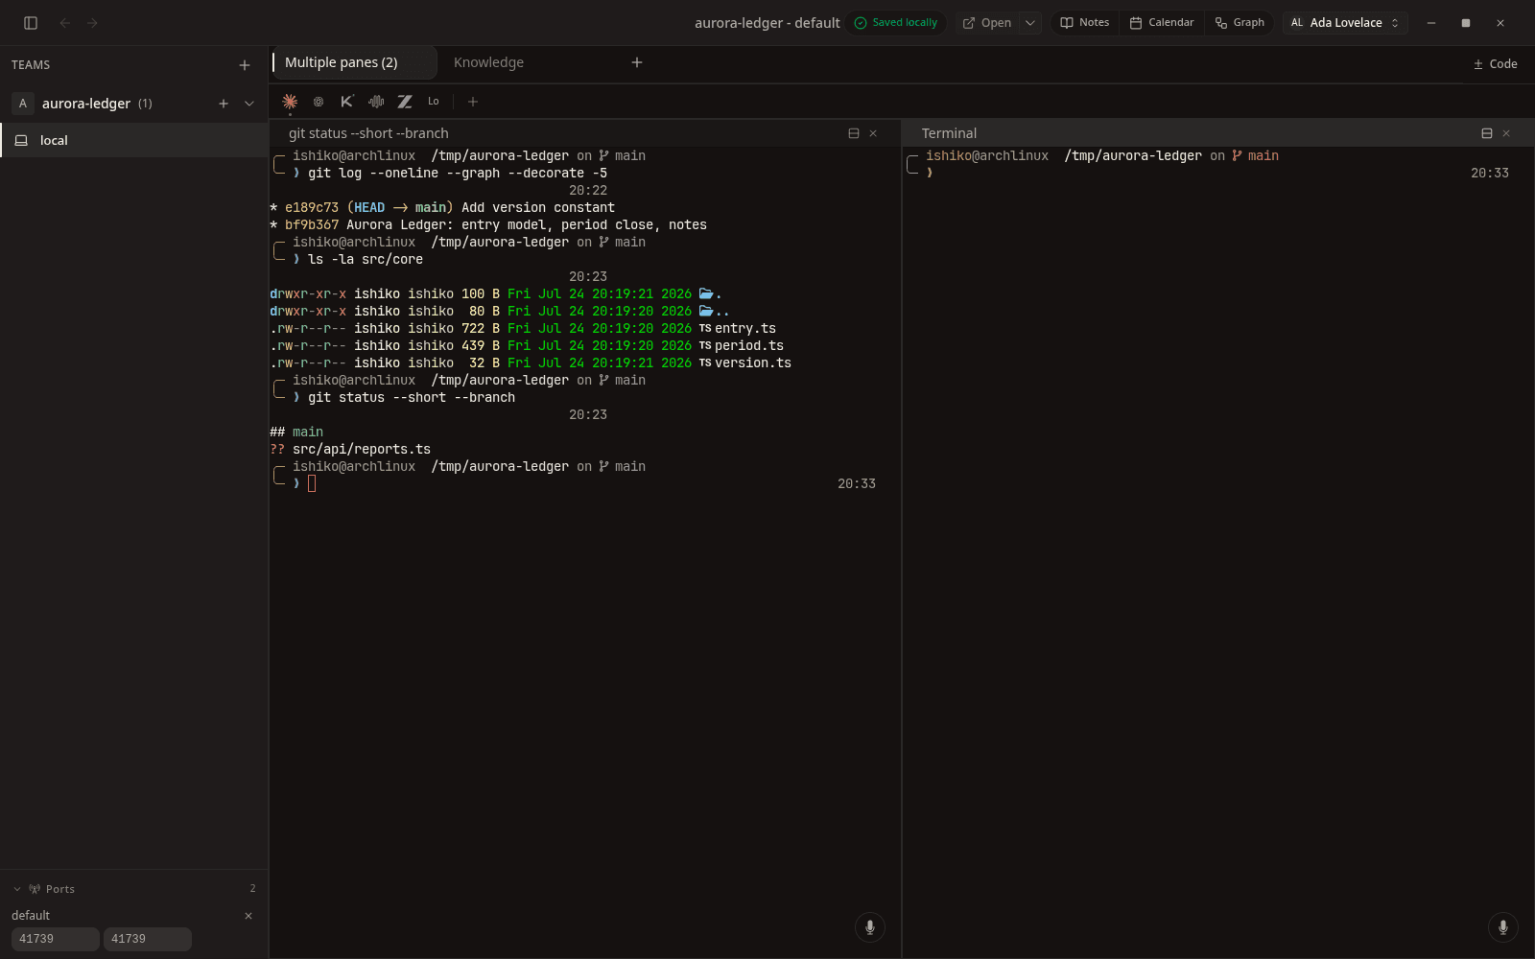Viewport: 1535px width, 959px height.
Task: Click commit hash e189c73
Action: click(x=312, y=208)
